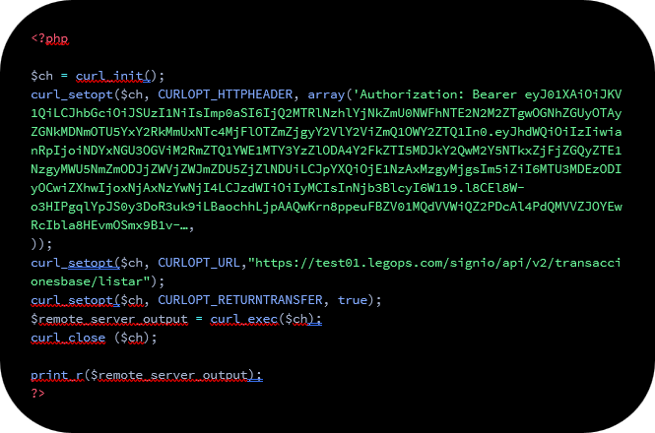Click the CURLOPT_RETURNTRANSFER constant

(240, 300)
